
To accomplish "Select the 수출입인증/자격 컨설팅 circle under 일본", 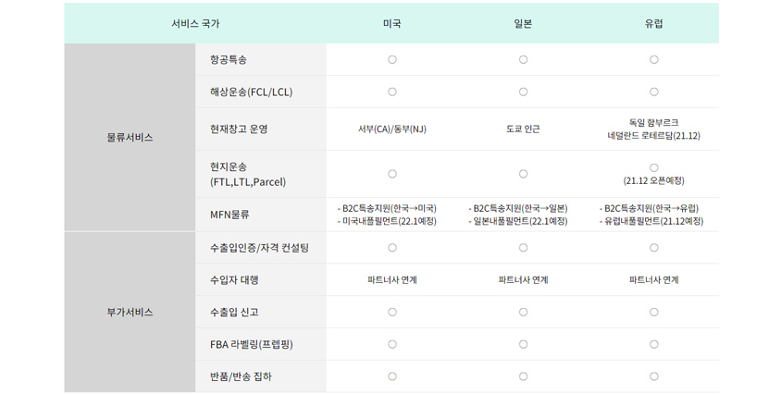I will point(523,248).
